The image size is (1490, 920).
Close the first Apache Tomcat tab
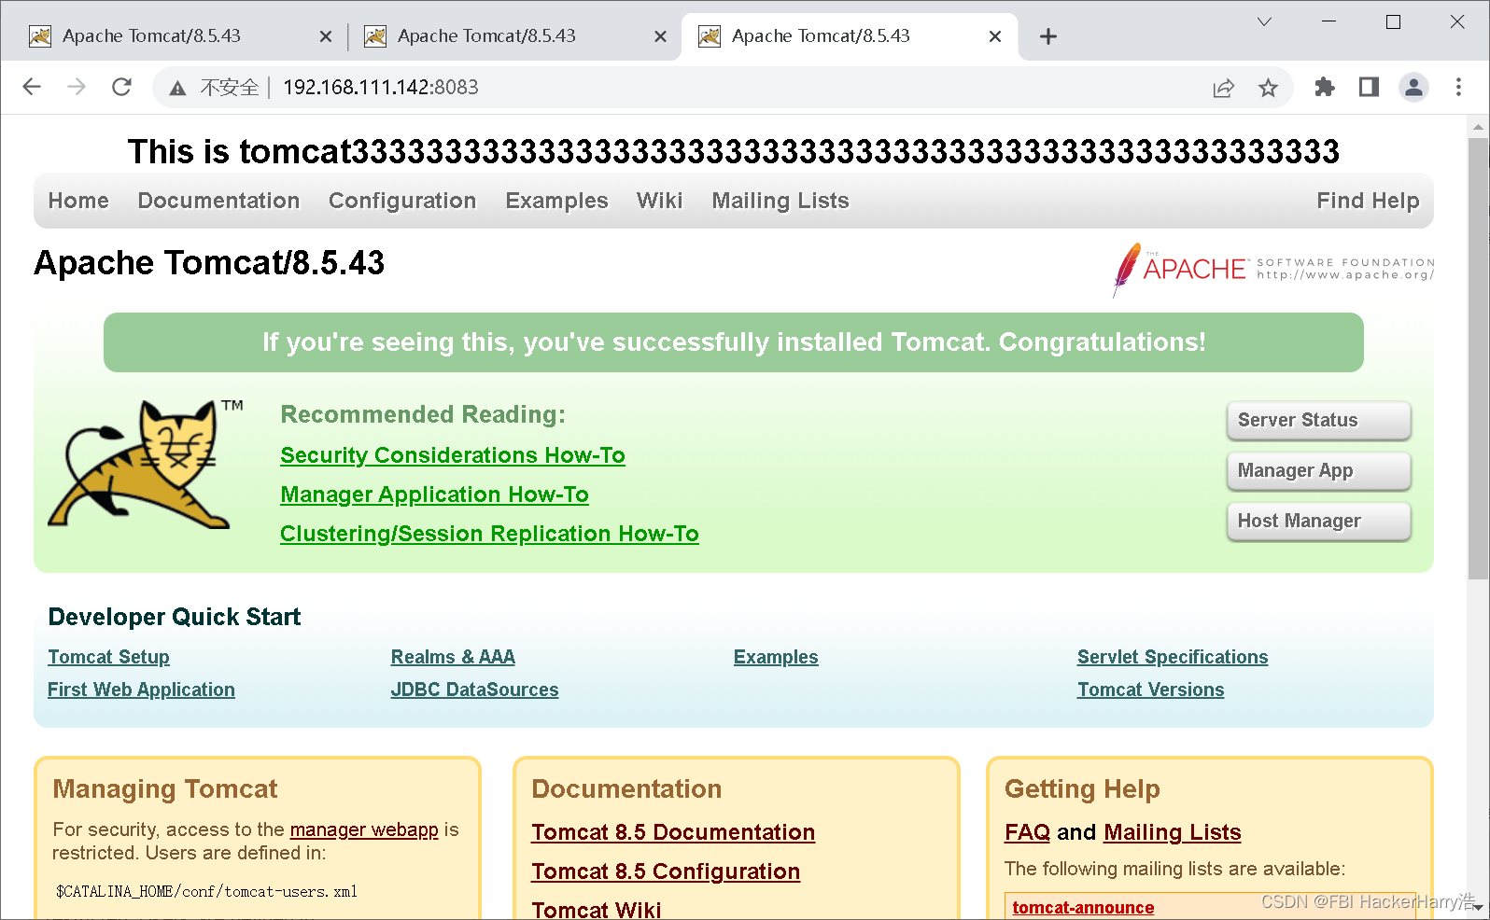326,36
